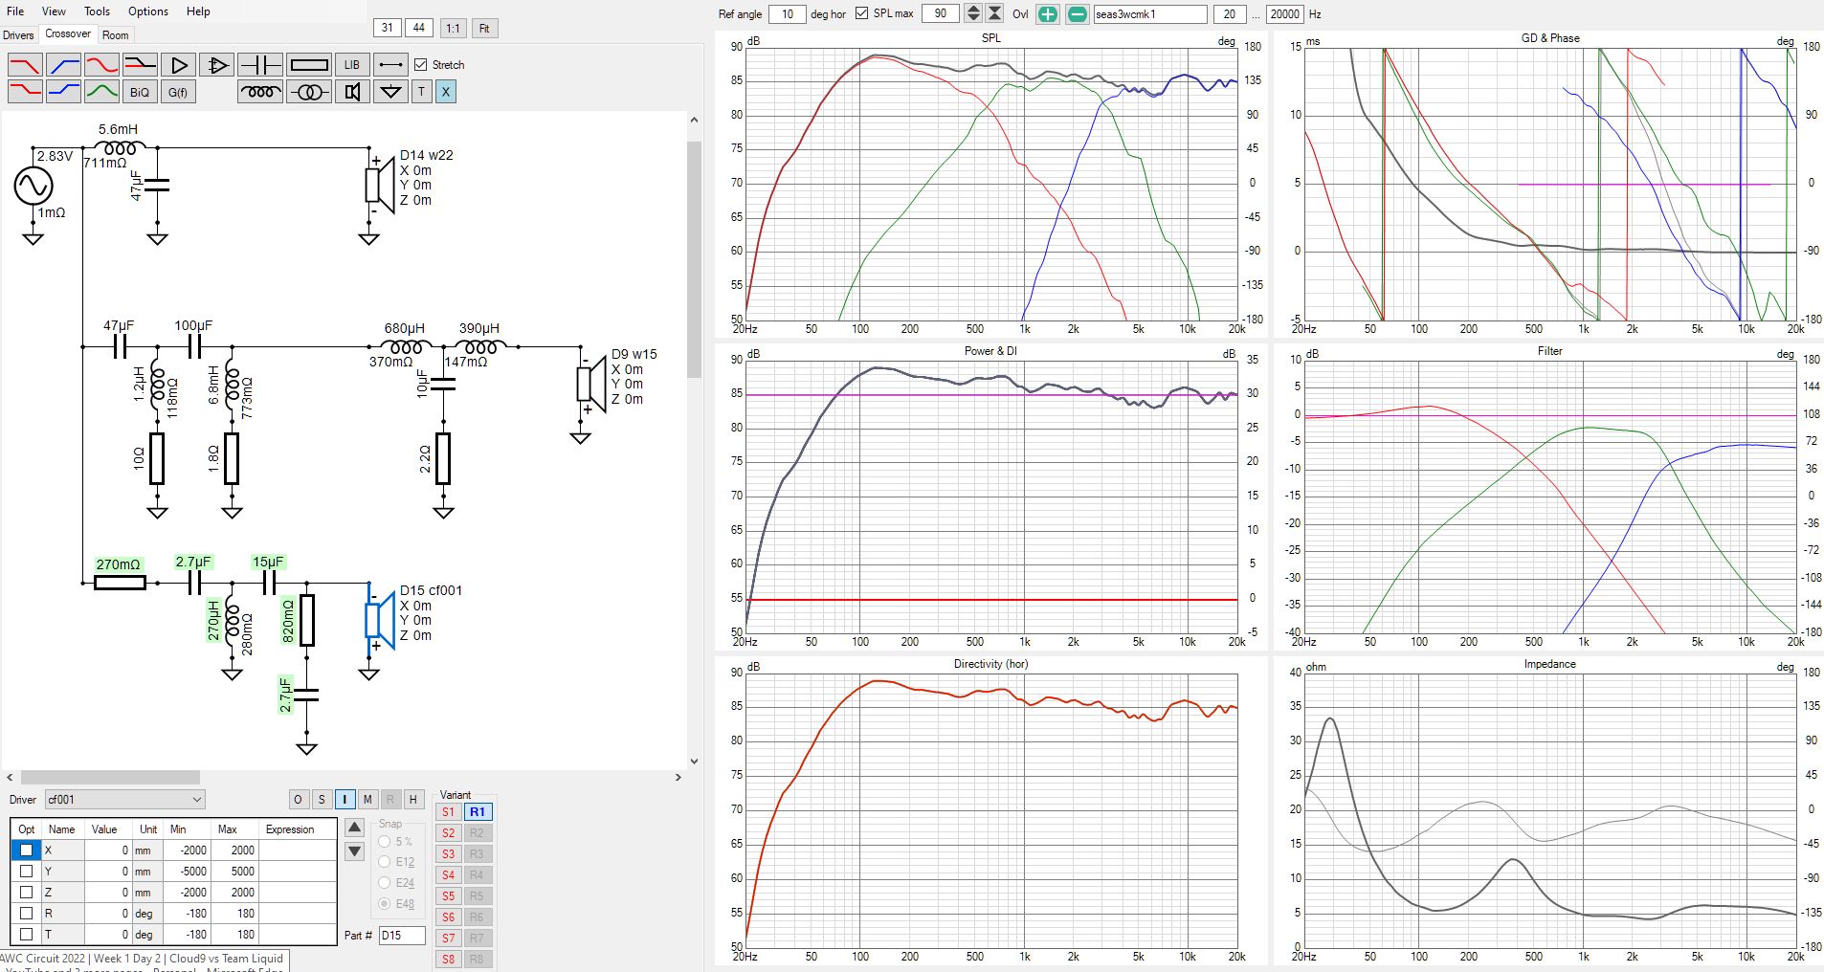Insert a blue high-shelf filter block
1824x972 pixels.
click(x=63, y=92)
